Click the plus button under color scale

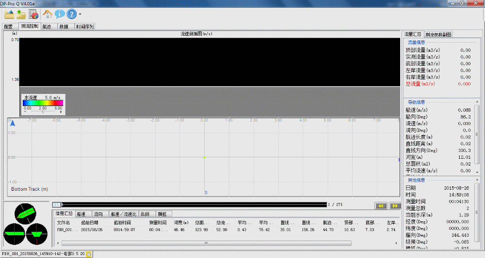pos(61,112)
